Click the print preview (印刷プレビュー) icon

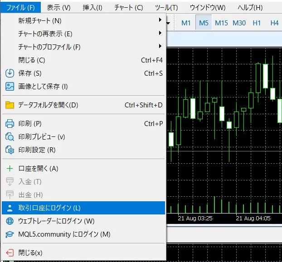click(x=10, y=137)
